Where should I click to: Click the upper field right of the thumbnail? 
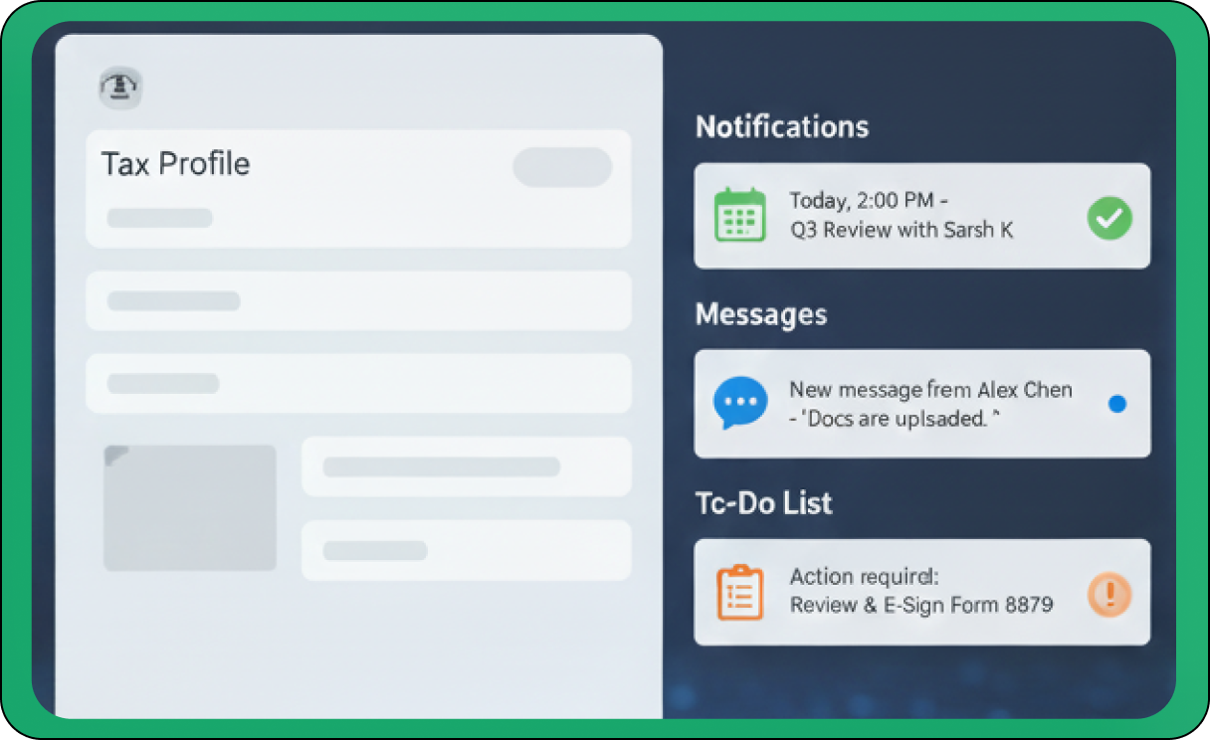(x=466, y=466)
